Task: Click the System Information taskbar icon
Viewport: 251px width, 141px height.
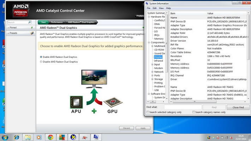Action: pyautogui.click(x=96, y=137)
